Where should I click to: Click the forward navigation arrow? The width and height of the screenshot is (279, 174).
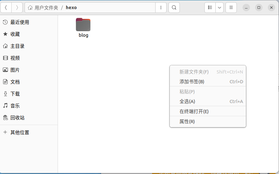17,7
